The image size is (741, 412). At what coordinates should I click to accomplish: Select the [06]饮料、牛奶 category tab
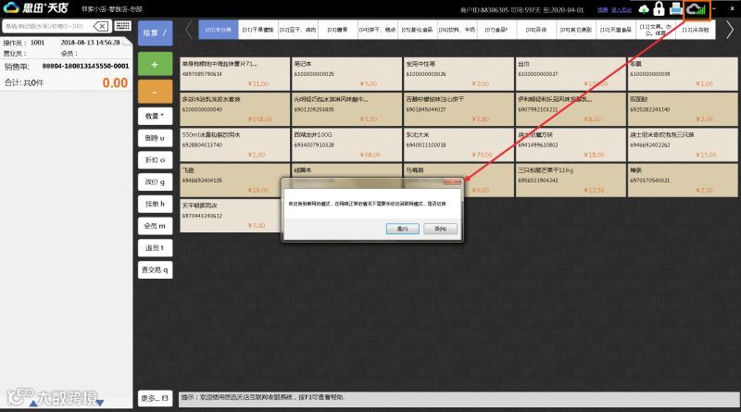click(x=457, y=30)
